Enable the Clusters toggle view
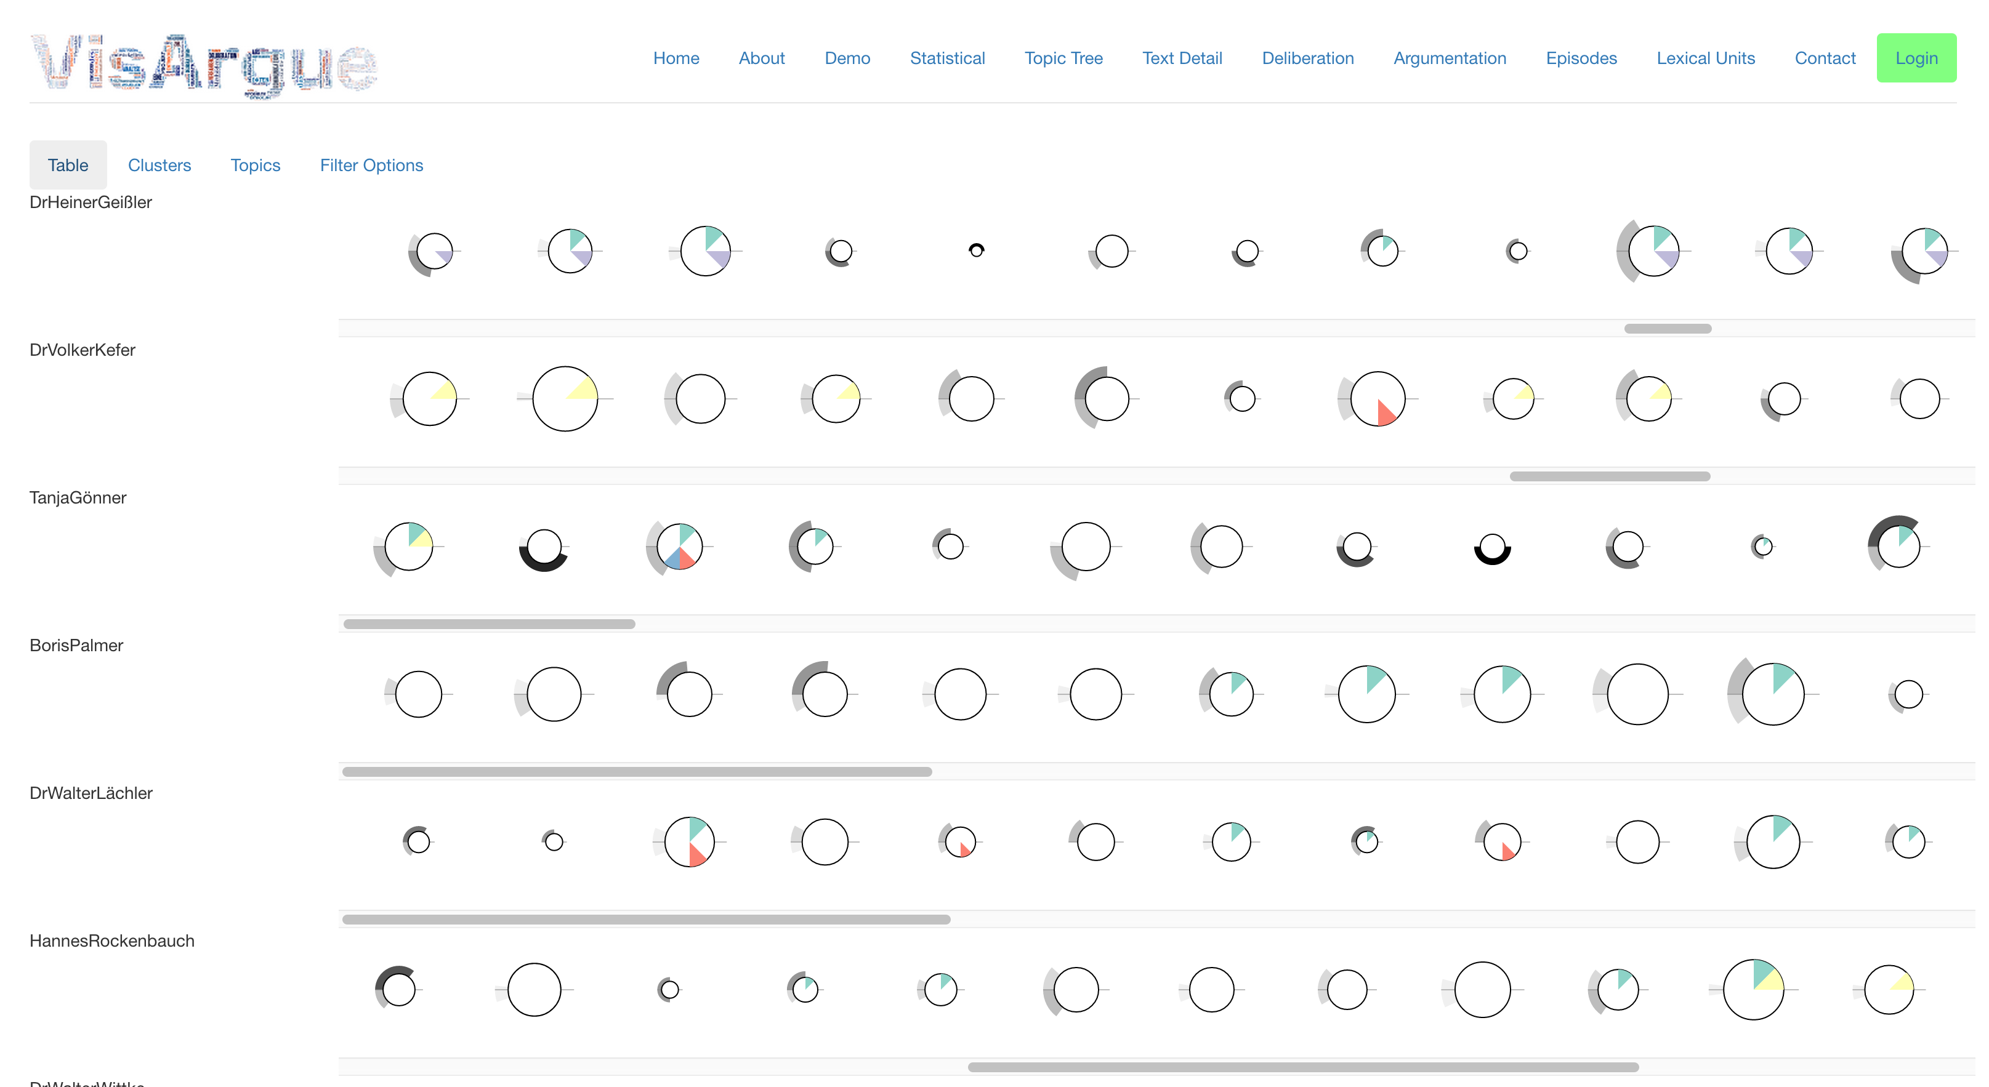 tap(159, 165)
